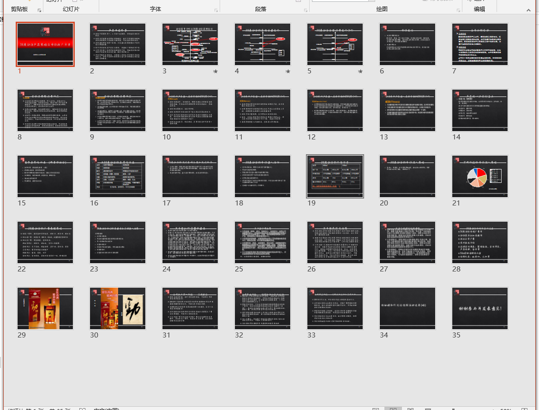Select slide 33 thumbnail
539x410 pixels.
click(335, 308)
